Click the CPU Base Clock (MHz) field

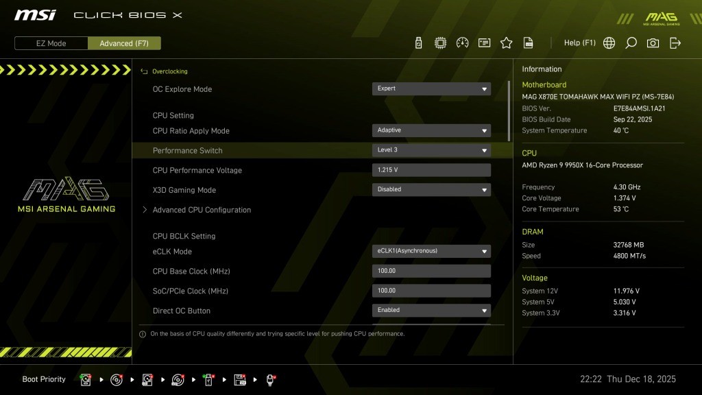pyautogui.click(x=431, y=271)
